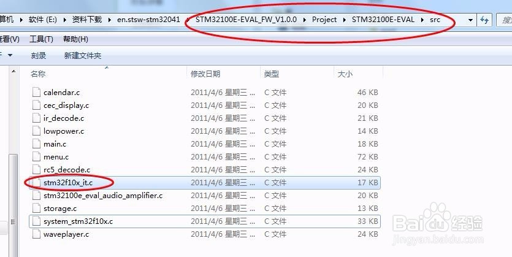Select the file named system_stm32f10x.c
This screenshot has width=512, height=257.
coord(78,221)
